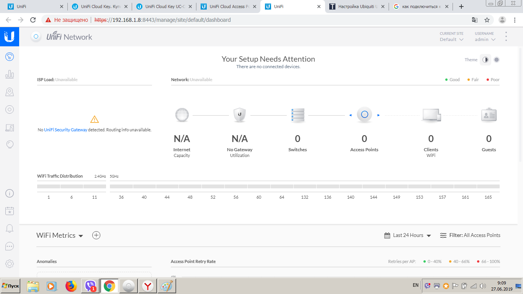Viewport: 523px width, 294px height.
Task: Switch to UniFi Cloud Access browser tab
Action: tap(229, 7)
